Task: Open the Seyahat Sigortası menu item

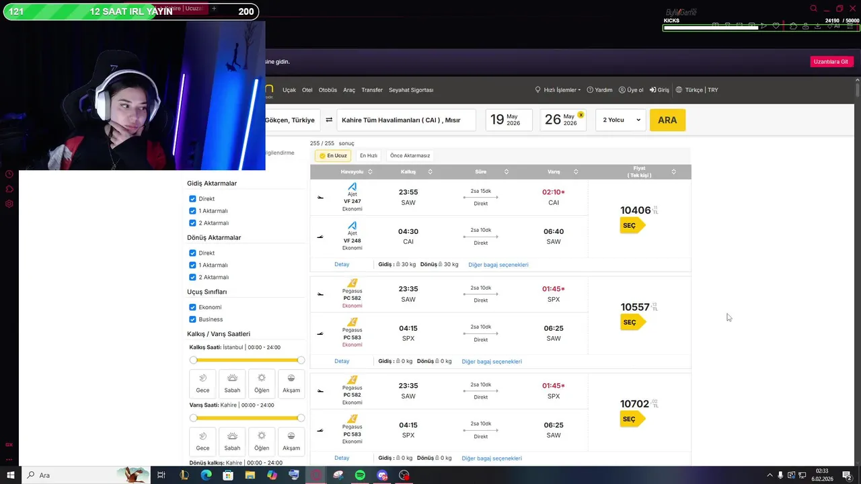Action: (411, 89)
